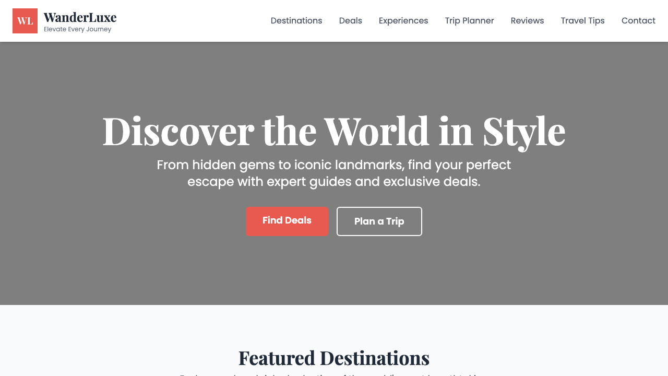
Task: Click the WL logo icon
Action: (x=25, y=21)
